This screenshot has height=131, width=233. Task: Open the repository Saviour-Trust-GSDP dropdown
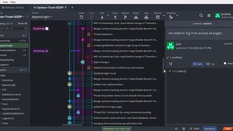click(x=12, y=17)
